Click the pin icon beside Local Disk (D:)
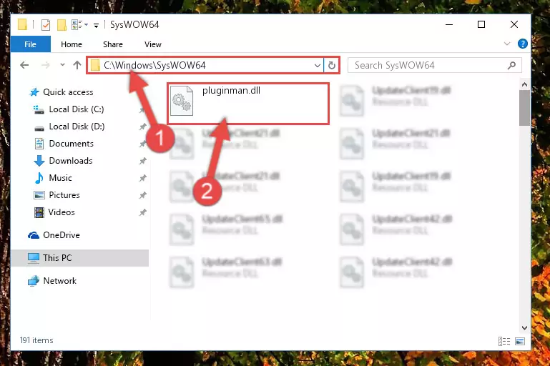This screenshot has width=550, height=366. [x=143, y=127]
